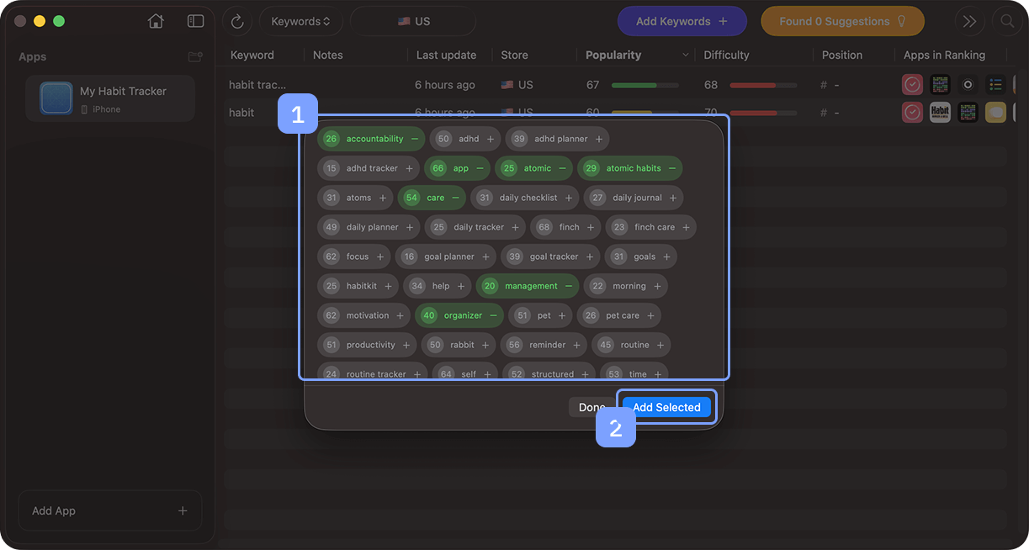Open the Keywords dropdown selector
The width and height of the screenshot is (1029, 550).
point(300,21)
